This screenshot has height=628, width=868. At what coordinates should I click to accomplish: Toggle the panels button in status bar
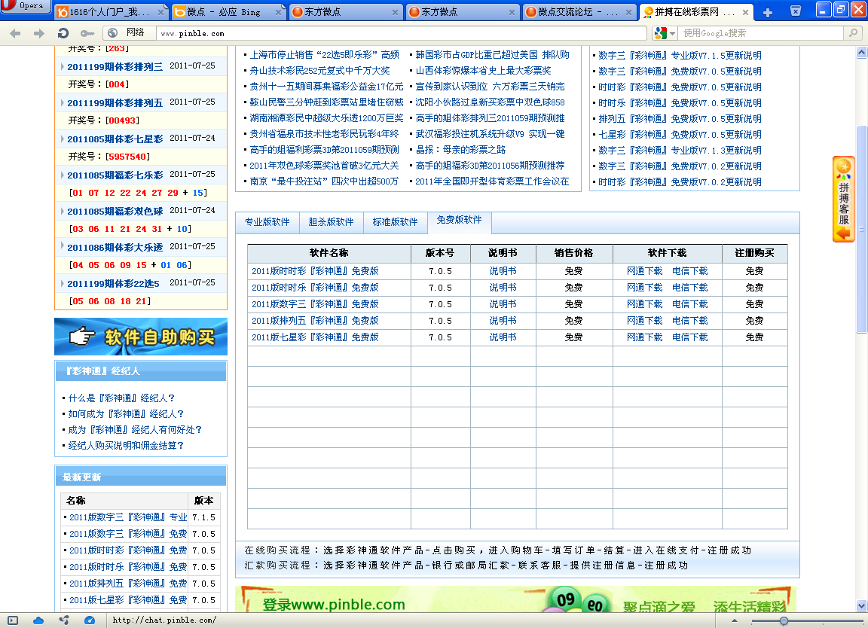tap(13, 620)
